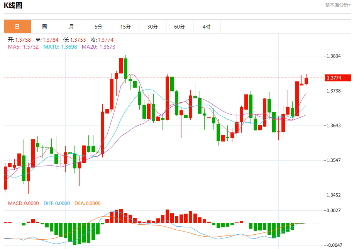Click the 1.3774 current price label

338,78
